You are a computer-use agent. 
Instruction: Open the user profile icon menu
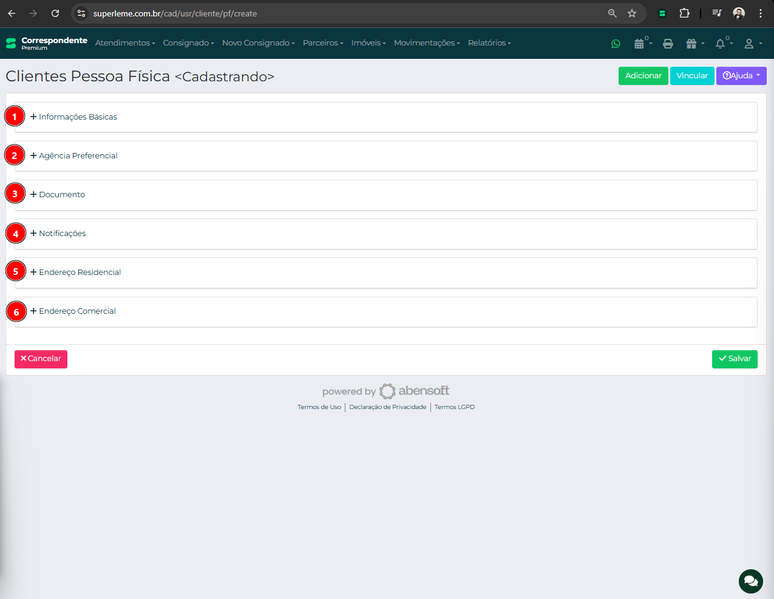click(x=750, y=44)
